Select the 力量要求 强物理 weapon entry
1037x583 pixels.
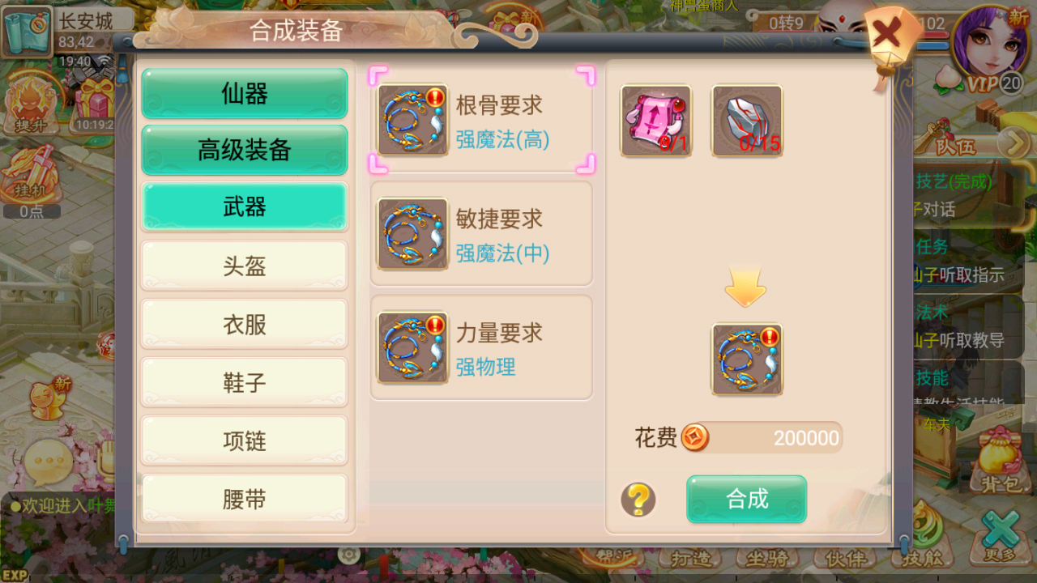point(481,347)
